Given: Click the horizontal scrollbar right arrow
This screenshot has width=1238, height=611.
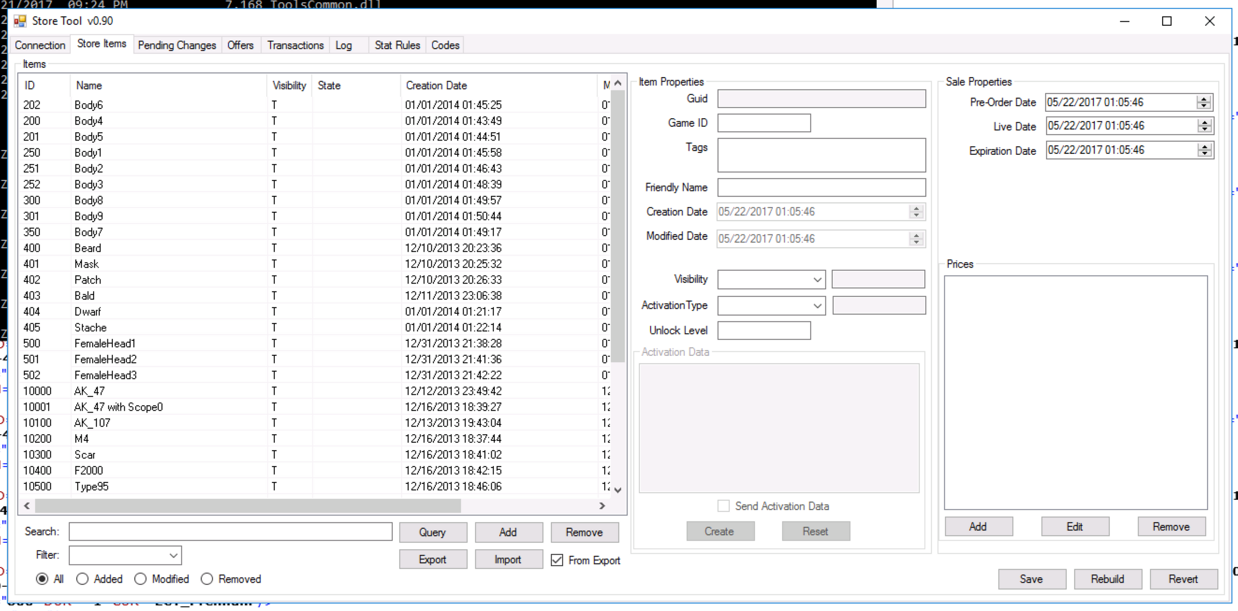Looking at the screenshot, I should 603,506.
